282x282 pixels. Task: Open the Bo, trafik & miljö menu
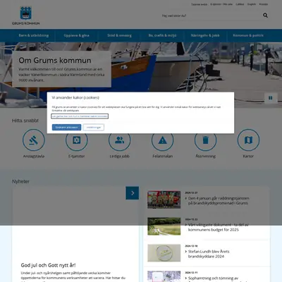pyautogui.click(x=162, y=35)
